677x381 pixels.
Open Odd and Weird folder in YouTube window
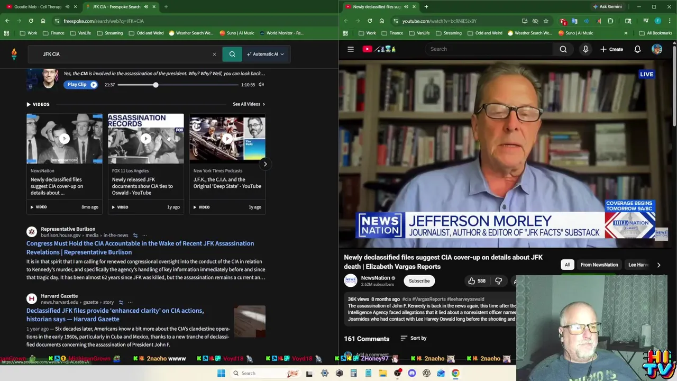(484, 33)
